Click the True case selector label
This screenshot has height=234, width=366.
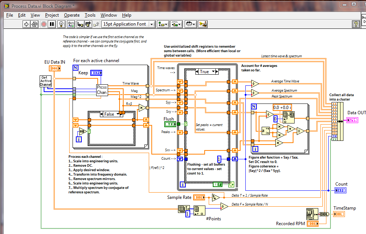click(204, 71)
